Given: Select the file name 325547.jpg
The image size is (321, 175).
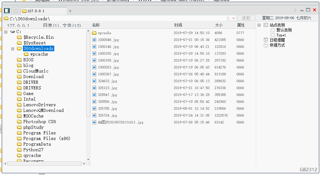Looking at the screenshot, I should pos(108,95).
